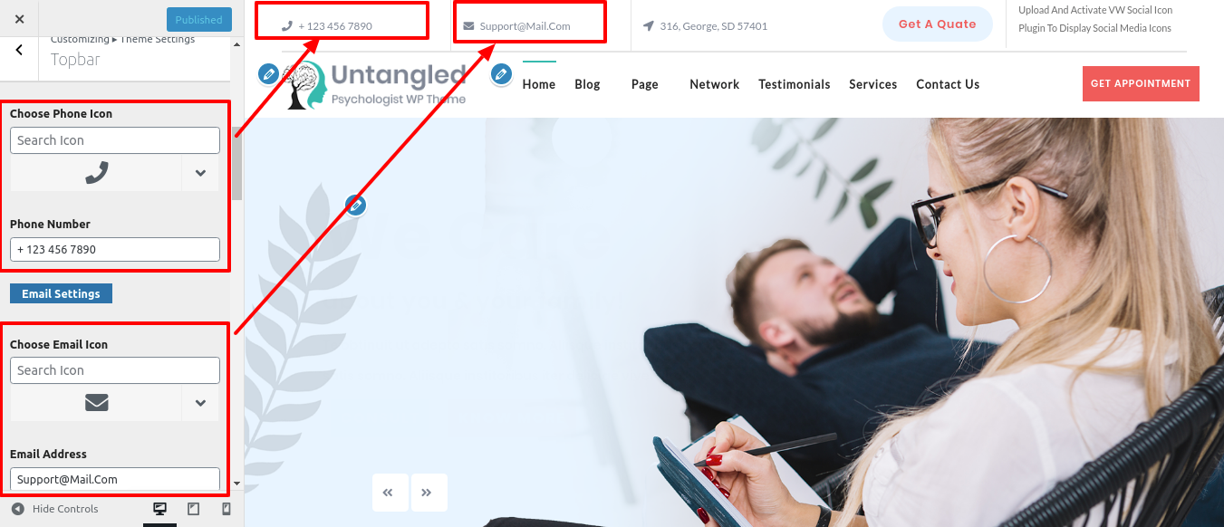Image resolution: width=1224 pixels, height=527 pixels.
Task: Click the pencil edit icon on the slider
Action: [x=356, y=206]
